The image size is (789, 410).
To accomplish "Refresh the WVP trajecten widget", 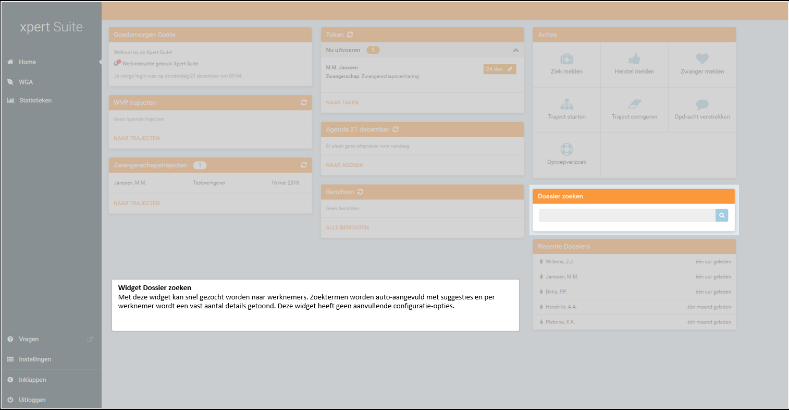I will 304,103.
